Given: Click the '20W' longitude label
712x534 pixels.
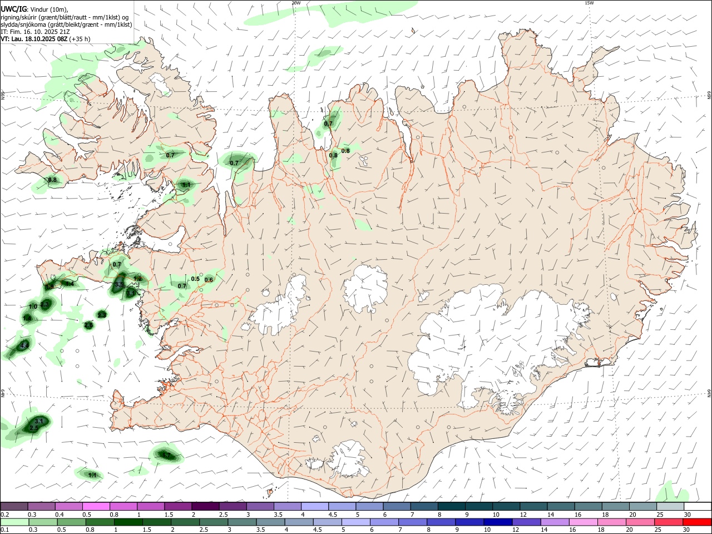Looking at the screenshot, I should 296,3.
